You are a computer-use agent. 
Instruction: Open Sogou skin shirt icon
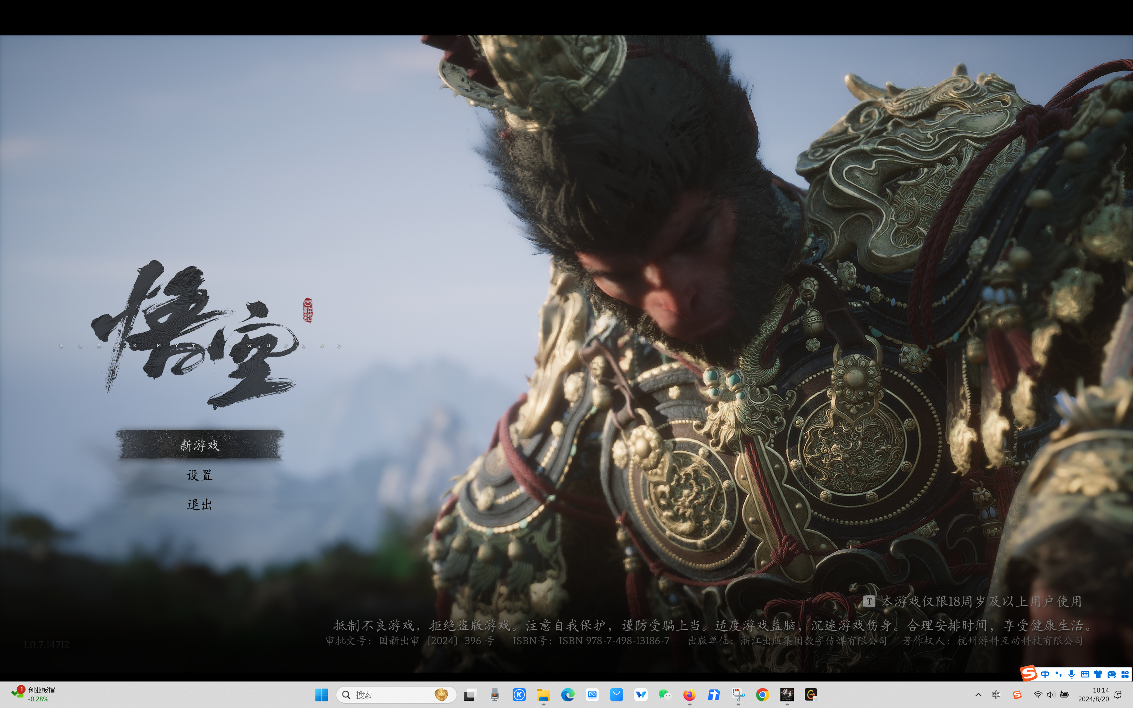pos(1098,674)
